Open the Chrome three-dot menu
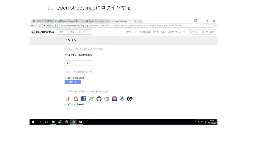 [215, 25]
